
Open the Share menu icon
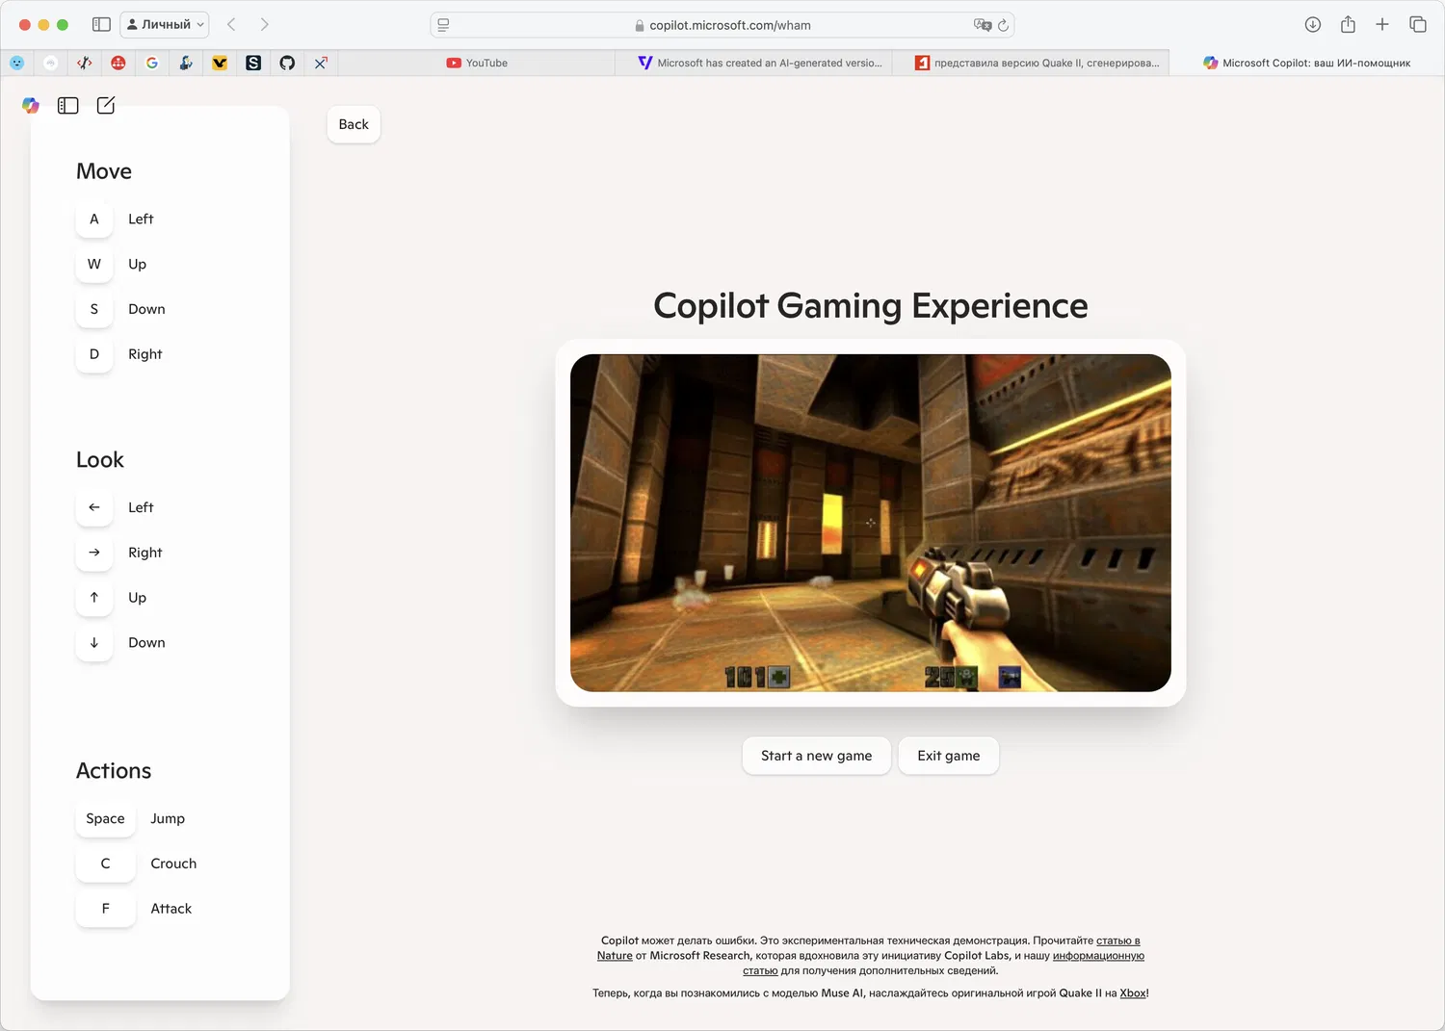[x=1348, y=24]
